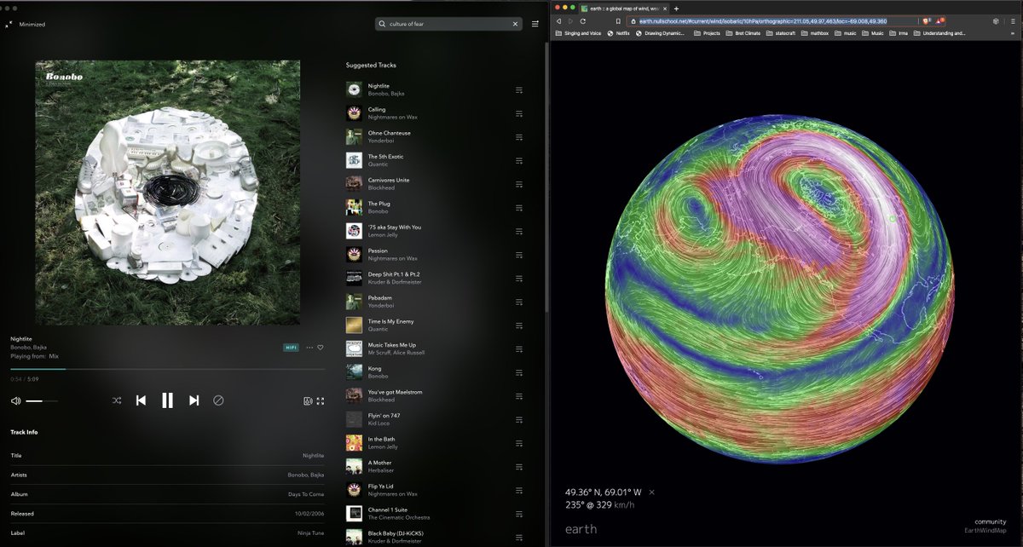Open options icon for Flyin' on 747
This screenshot has width=1023, height=547.
click(519, 419)
